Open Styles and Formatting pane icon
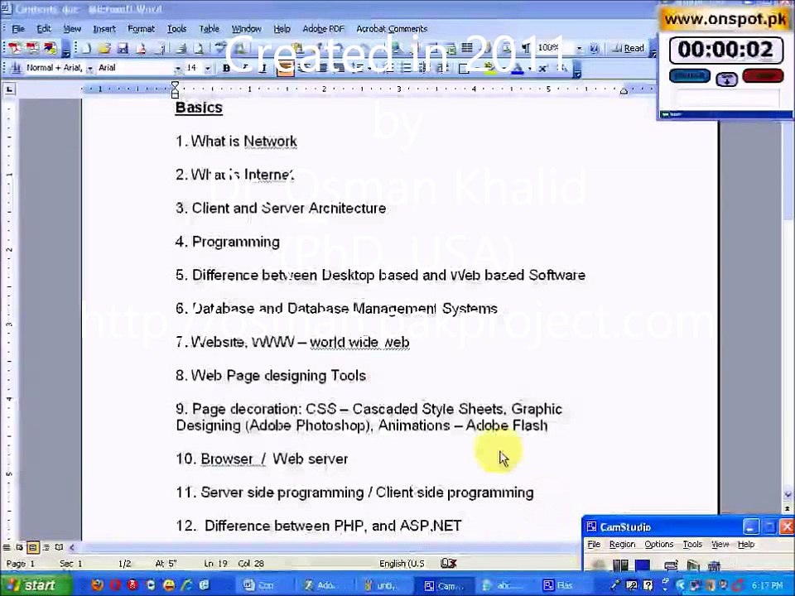 tap(17, 68)
